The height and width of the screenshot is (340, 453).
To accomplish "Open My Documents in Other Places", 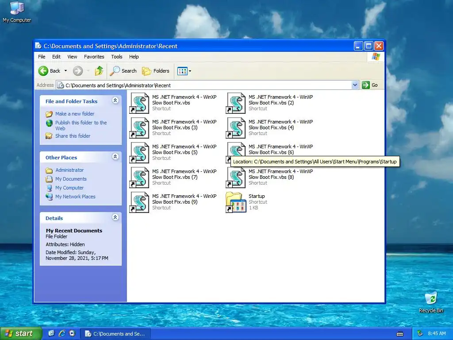I will [71, 179].
